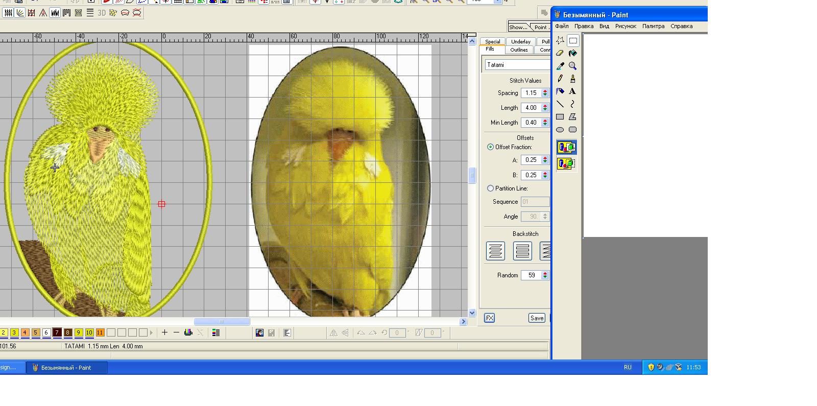Image resolution: width=817 pixels, height=406 pixels.
Task: Adjust the Spacing value stepper arrows
Action: click(545, 93)
